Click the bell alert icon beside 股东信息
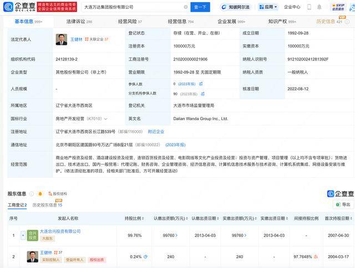 (40, 194)
